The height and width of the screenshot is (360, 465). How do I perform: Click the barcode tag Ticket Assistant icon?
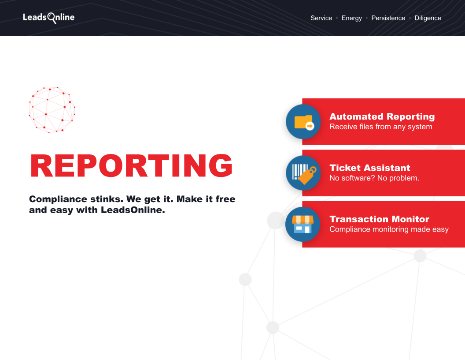(303, 173)
